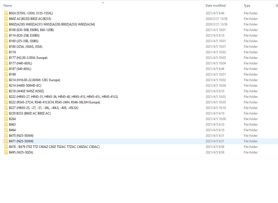Click folder icon of B222 (RS45-27CH...) Europe row

coord(6,102)
